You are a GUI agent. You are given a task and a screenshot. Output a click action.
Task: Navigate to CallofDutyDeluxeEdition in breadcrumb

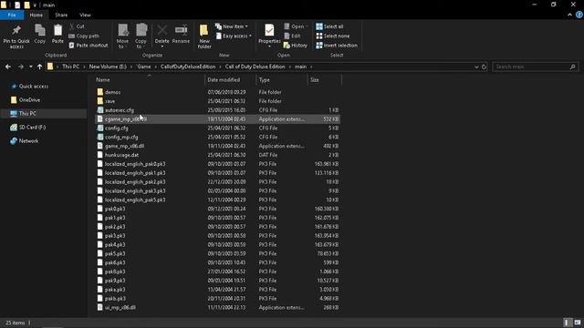(x=188, y=67)
